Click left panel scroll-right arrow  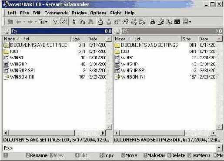pyautogui.click(x=103, y=133)
